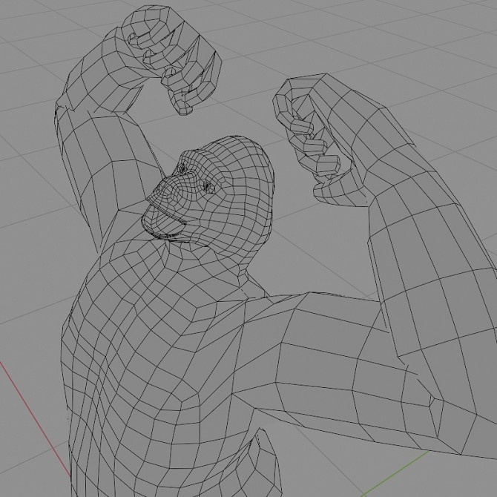Select the large clenched fist beside the head

coord(320,139)
